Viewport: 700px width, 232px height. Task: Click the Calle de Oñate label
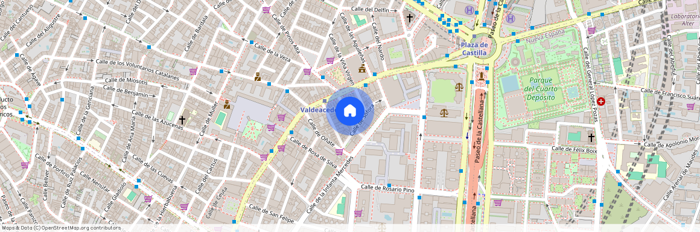click(320, 134)
